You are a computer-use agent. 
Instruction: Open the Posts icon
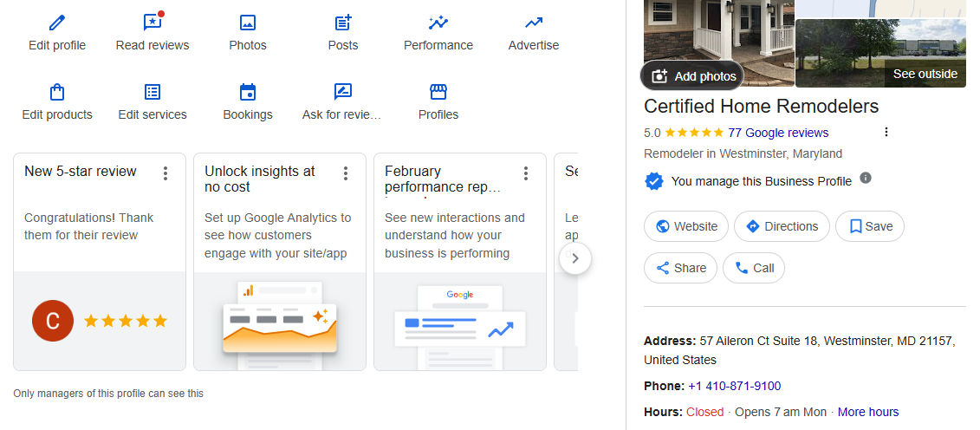(x=343, y=23)
